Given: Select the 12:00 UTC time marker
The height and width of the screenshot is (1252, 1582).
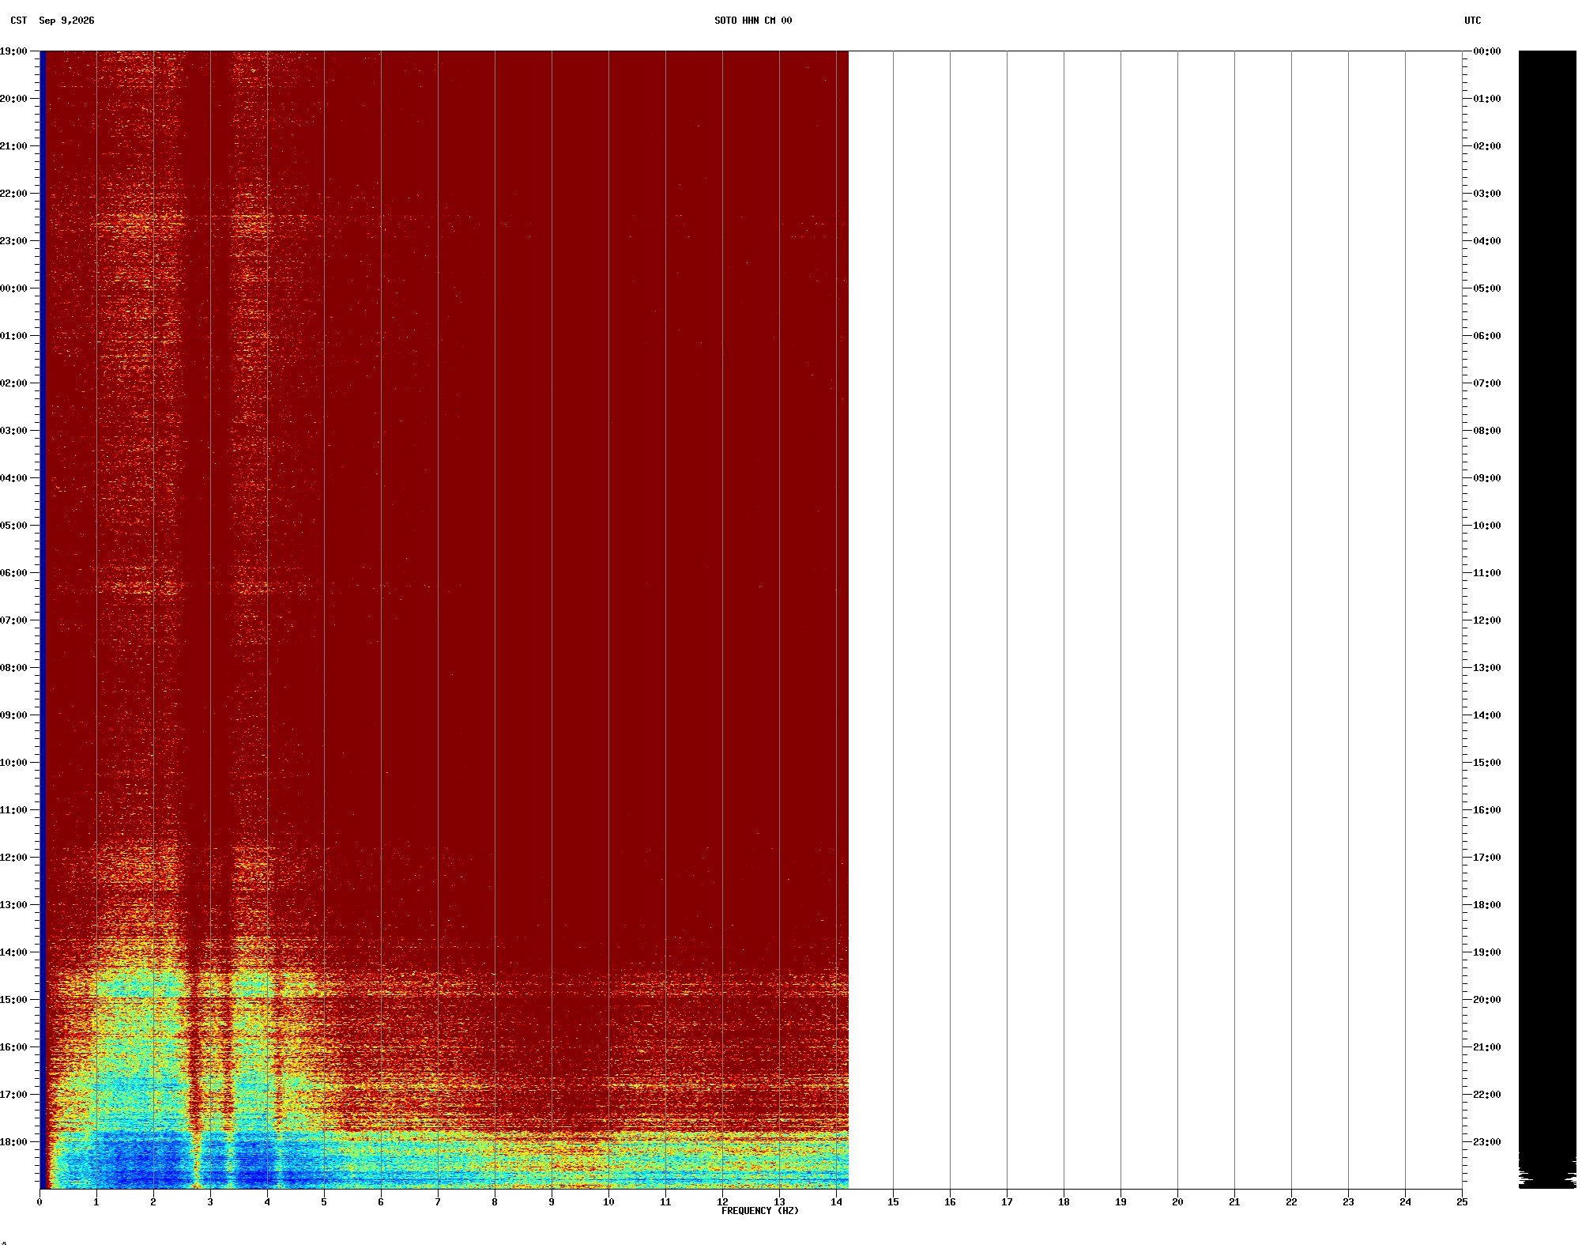Looking at the screenshot, I should [1487, 620].
